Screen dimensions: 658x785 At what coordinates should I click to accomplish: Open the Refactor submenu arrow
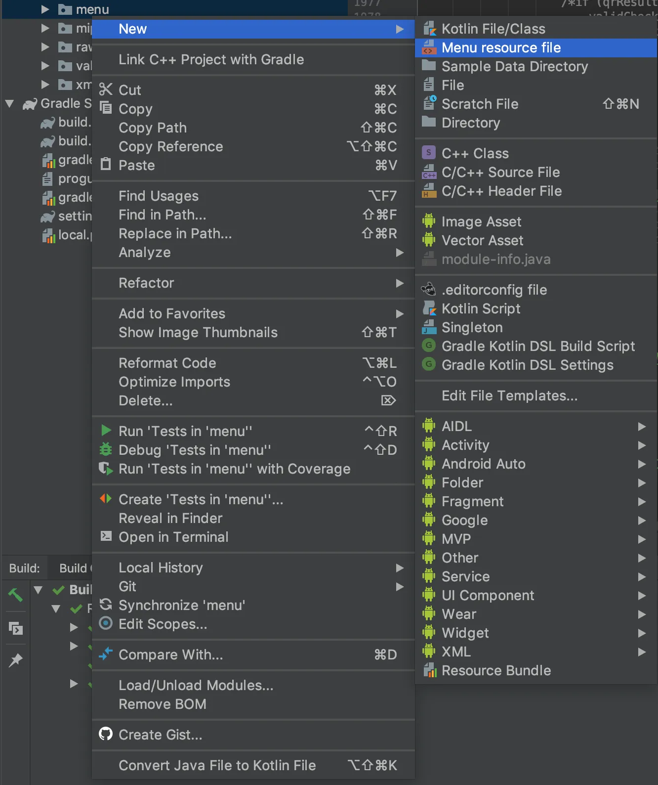point(400,283)
